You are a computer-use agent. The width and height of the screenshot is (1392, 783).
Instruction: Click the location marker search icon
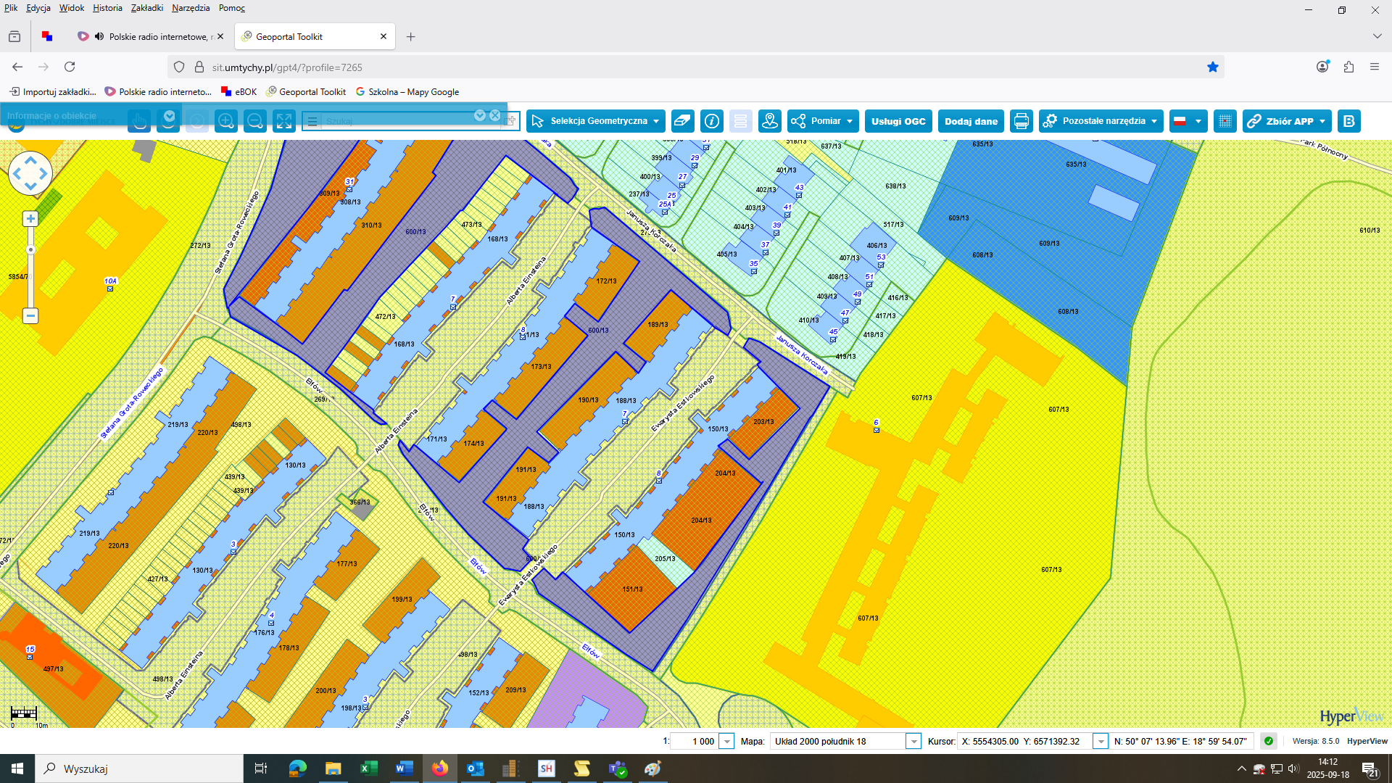(x=770, y=121)
